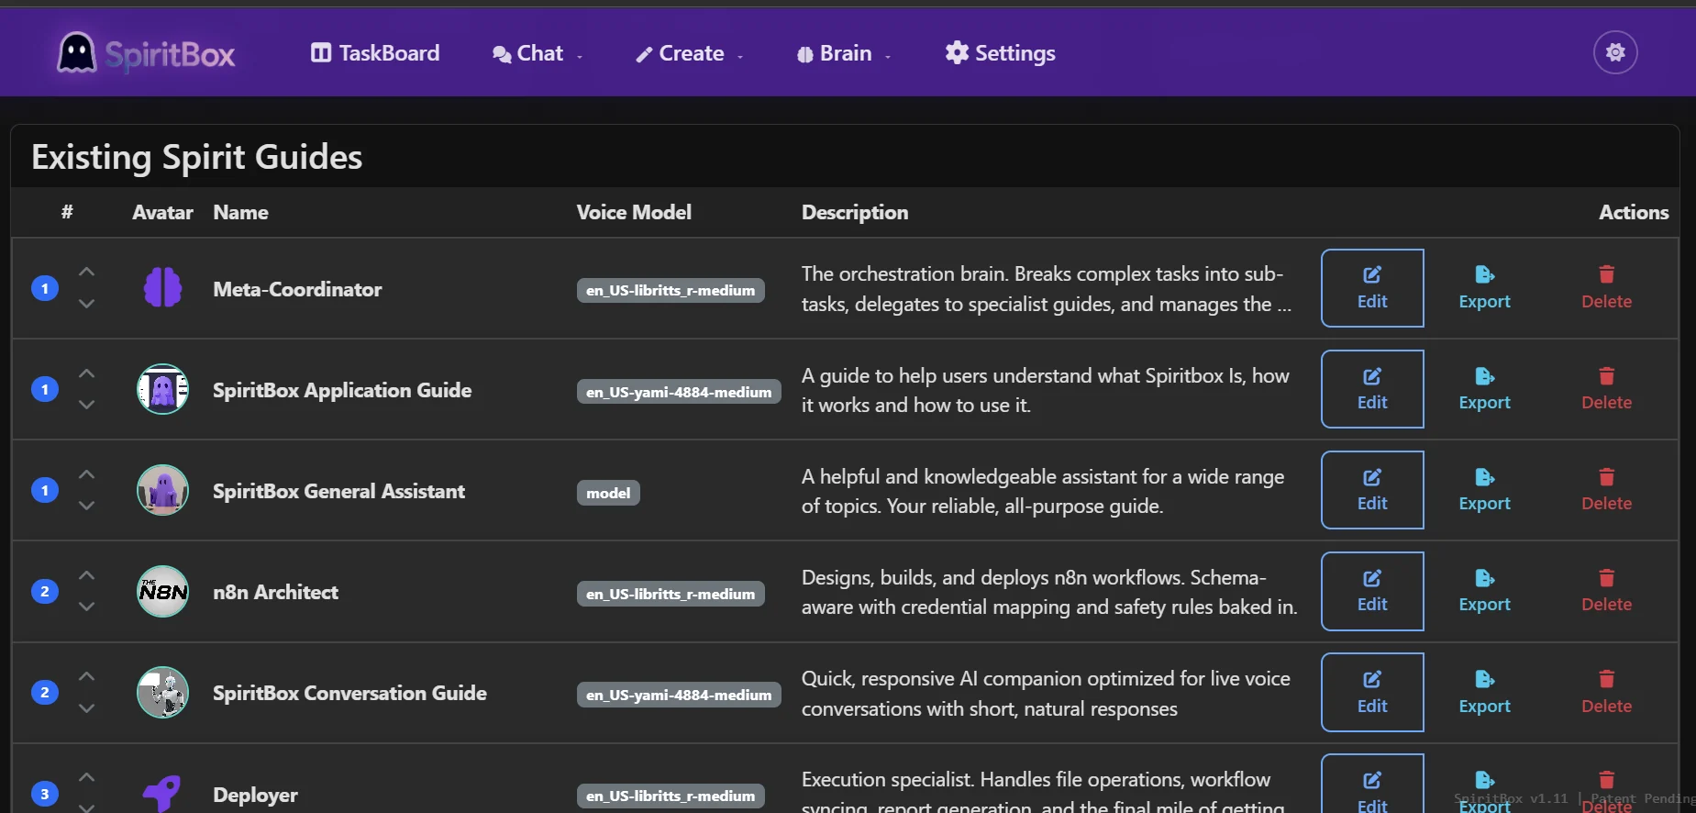Viewport: 1696px width, 813px height.
Task: Click the SpiritBox ghost logo
Action: tap(76, 52)
